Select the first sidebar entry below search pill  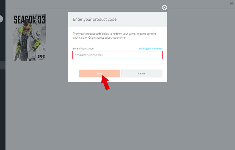tap(2, 36)
